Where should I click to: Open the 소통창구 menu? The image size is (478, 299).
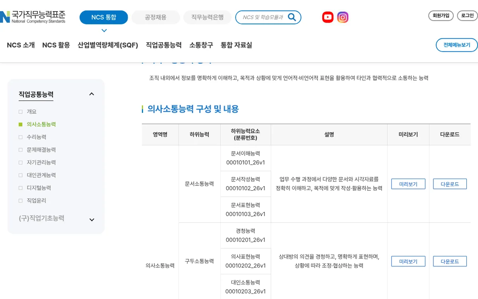point(201,45)
